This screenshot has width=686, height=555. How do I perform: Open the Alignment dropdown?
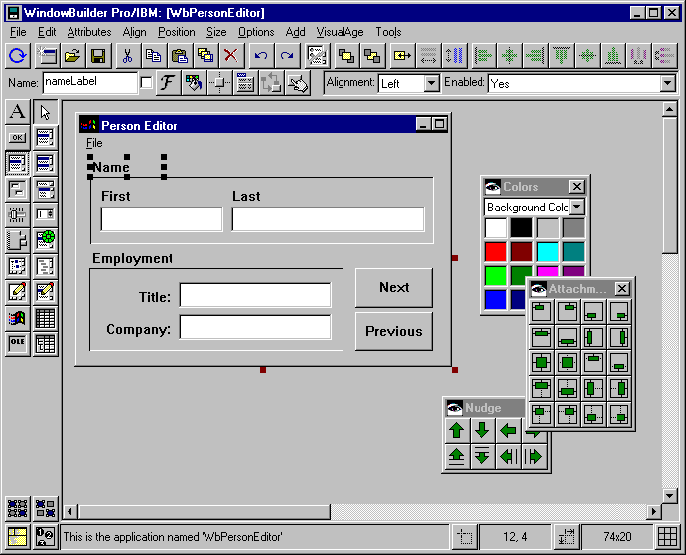432,83
